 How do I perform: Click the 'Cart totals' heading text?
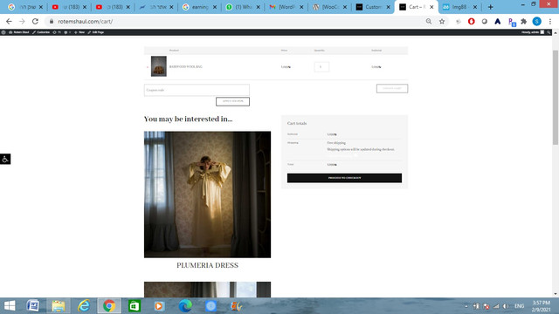click(297, 123)
